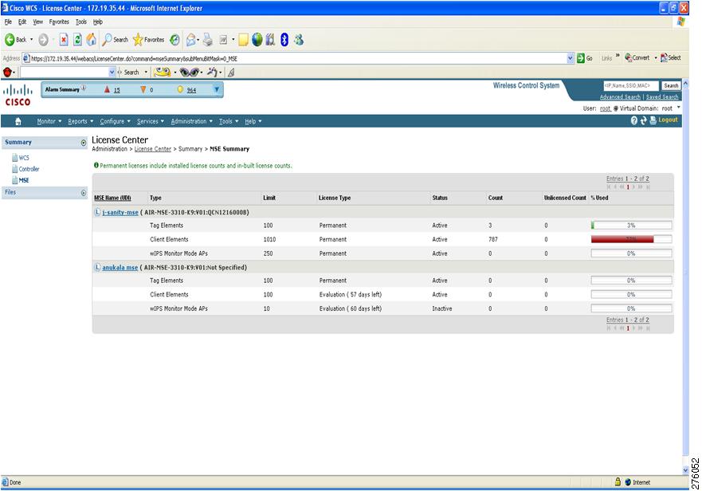Viewport: 702px width, 491px height.
Task: Click the Select toolbar button
Action: point(671,58)
